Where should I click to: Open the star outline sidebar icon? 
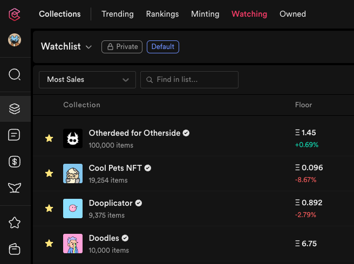click(x=15, y=223)
